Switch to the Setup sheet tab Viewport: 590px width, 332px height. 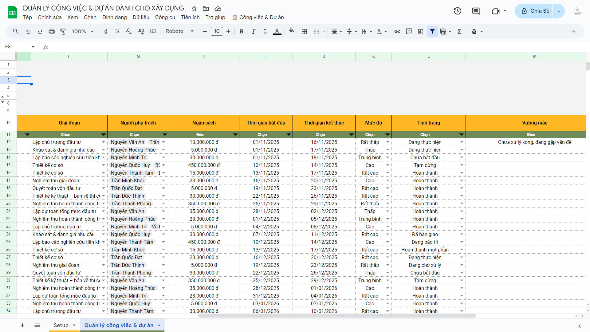[x=61, y=325]
